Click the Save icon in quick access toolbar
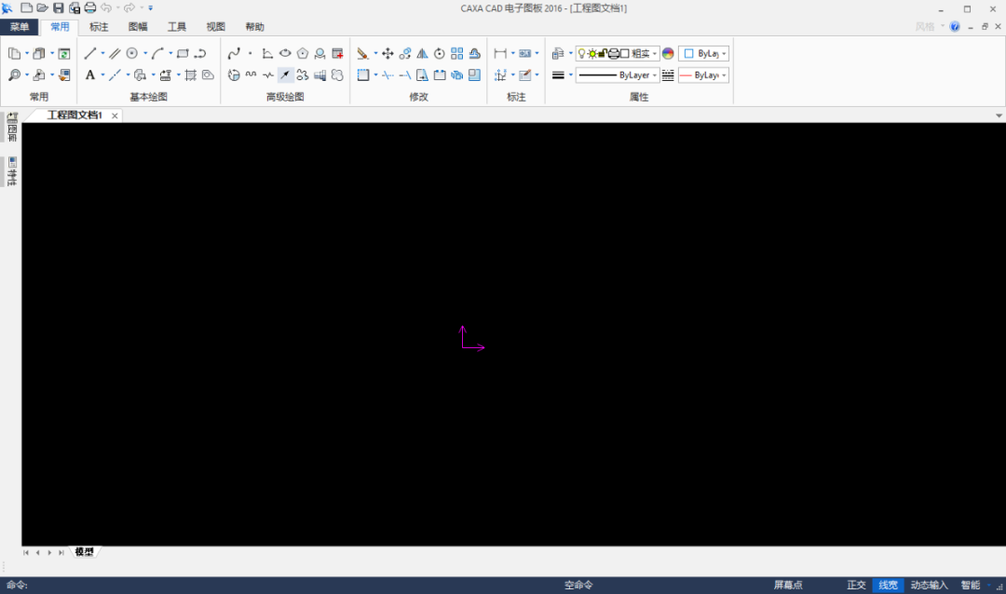Screen dimensions: 1006x594 pyautogui.click(x=58, y=7)
